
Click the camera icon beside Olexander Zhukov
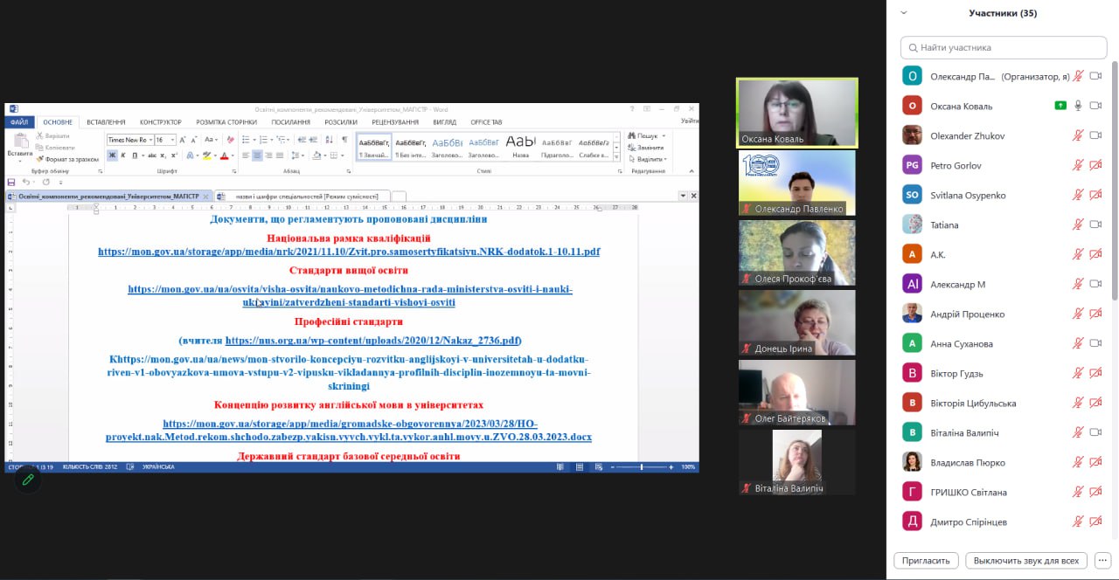1095,135
